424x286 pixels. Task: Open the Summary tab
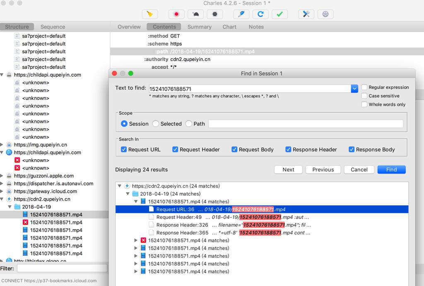tap(200, 27)
